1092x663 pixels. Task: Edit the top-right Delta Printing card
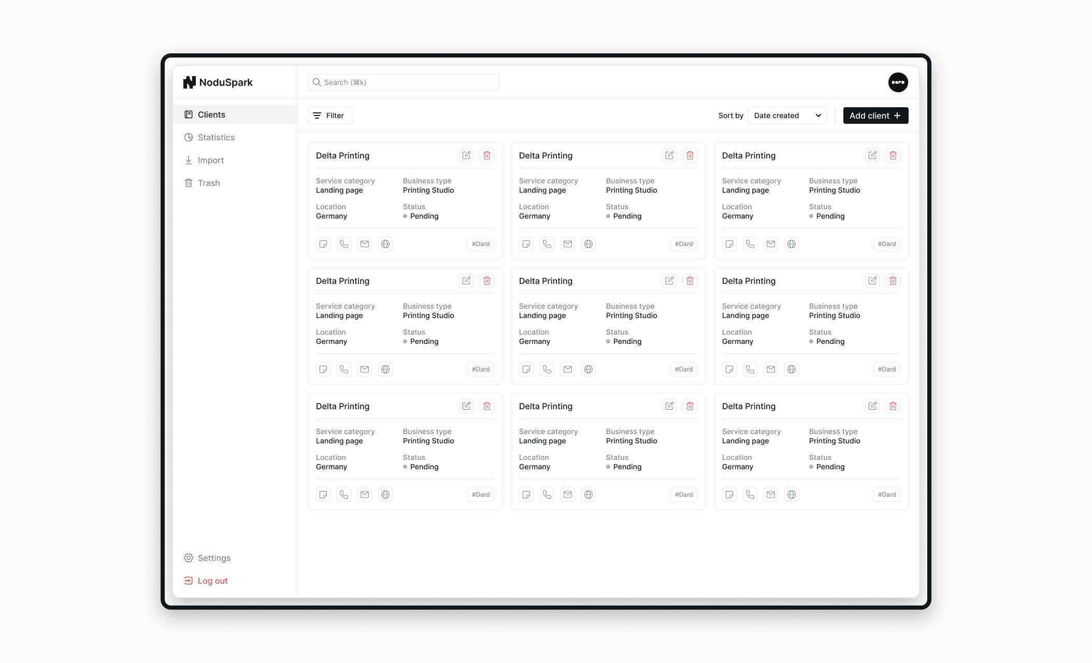coord(872,155)
